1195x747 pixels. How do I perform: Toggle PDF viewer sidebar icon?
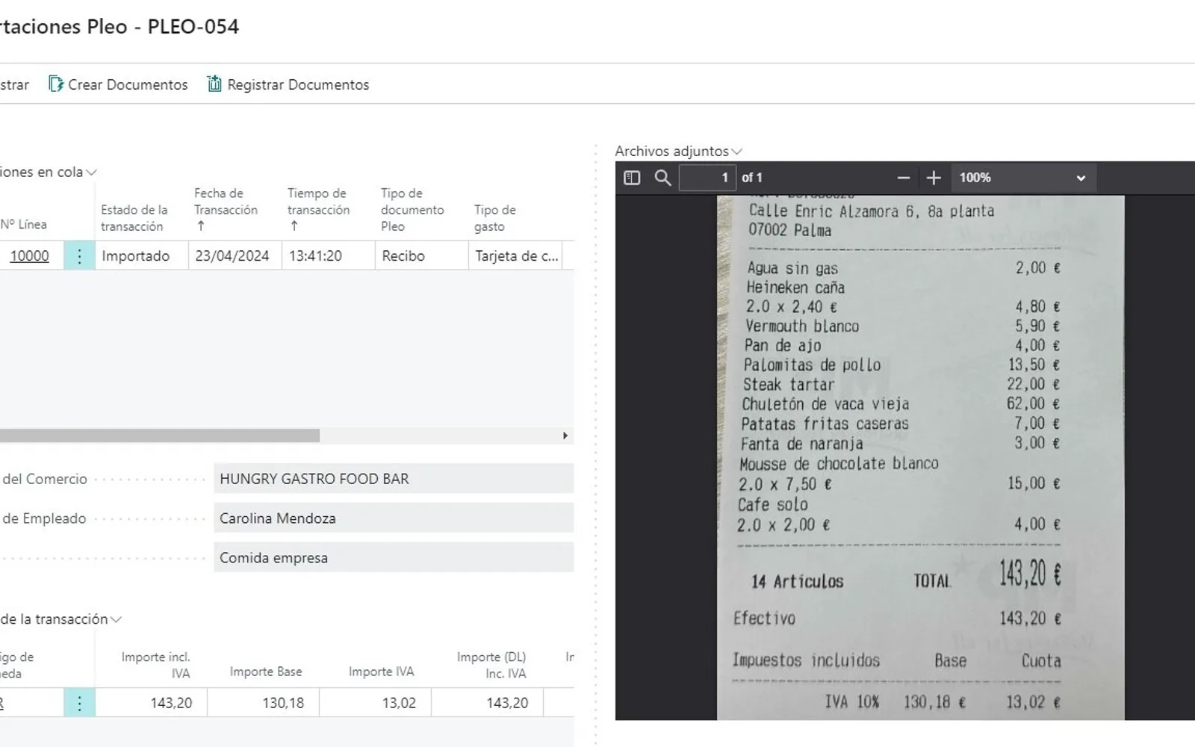click(x=632, y=178)
